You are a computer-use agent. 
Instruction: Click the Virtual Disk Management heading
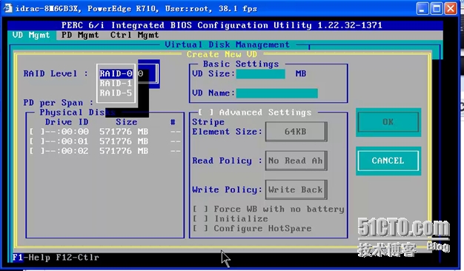228,44
